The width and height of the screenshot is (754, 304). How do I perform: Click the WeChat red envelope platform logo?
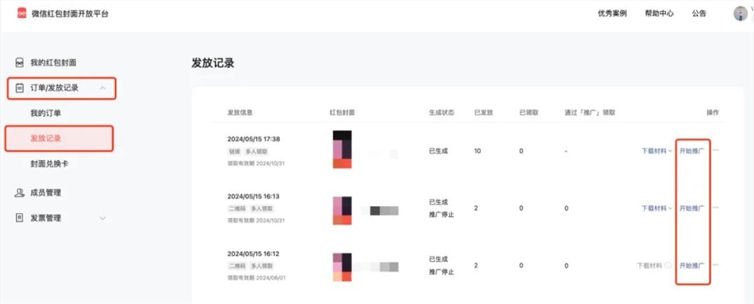21,14
